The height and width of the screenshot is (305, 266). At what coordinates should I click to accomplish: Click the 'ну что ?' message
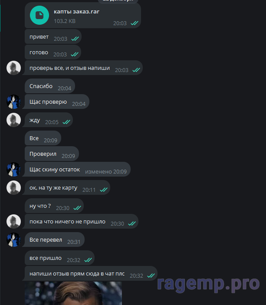click(x=54, y=206)
